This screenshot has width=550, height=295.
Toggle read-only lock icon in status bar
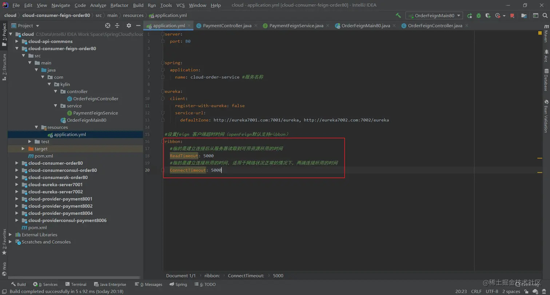point(526,291)
